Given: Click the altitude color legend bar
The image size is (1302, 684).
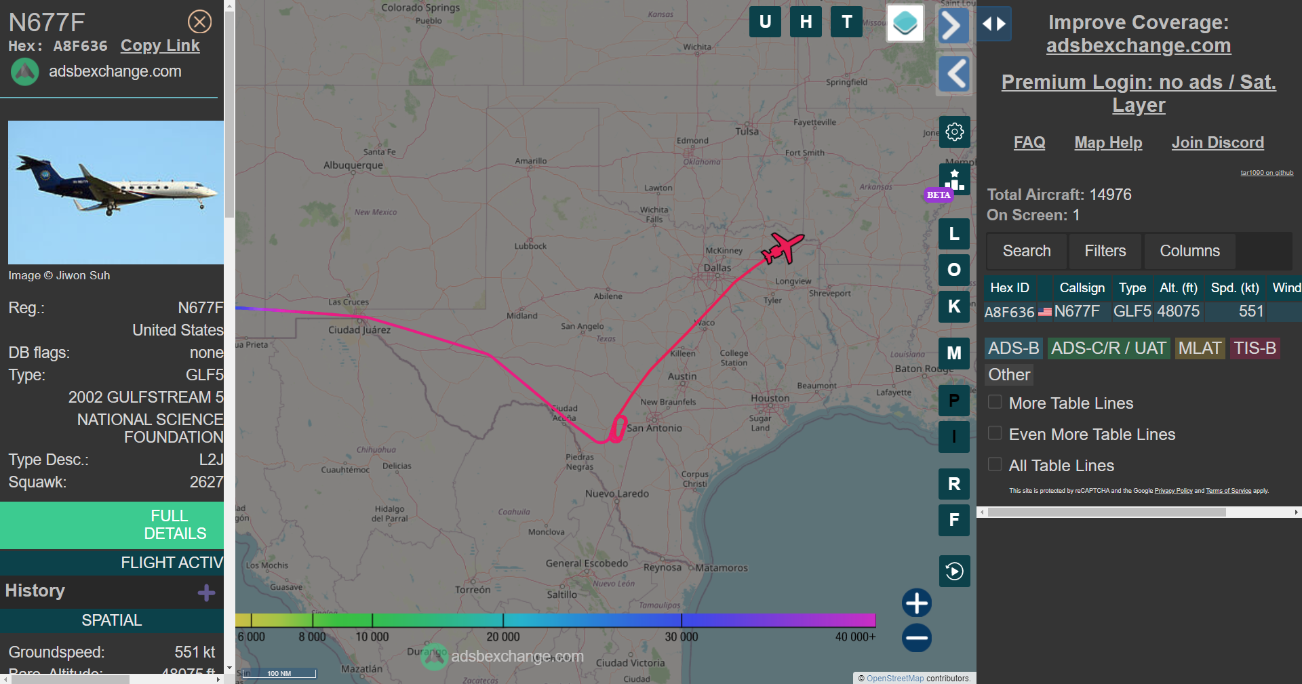Looking at the screenshot, I should point(555,620).
